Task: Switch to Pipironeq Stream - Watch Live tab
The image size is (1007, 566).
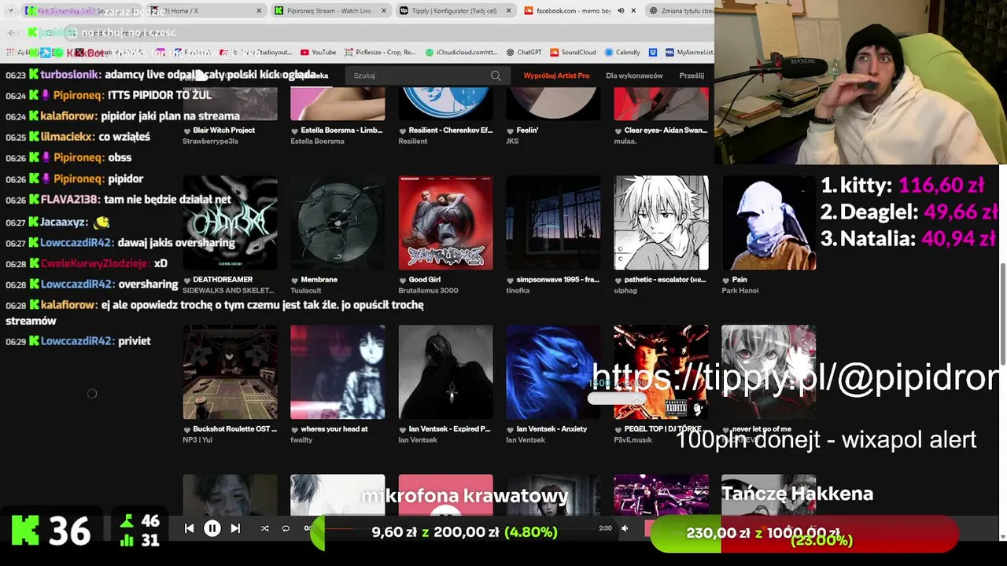Action: (330, 11)
